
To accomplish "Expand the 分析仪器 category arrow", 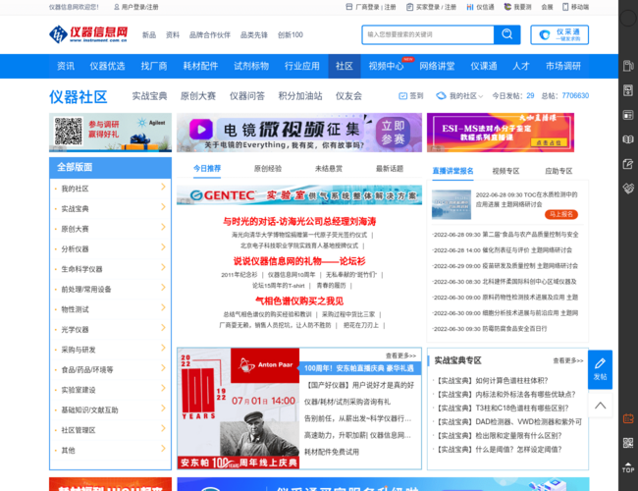I will (x=163, y=248).
